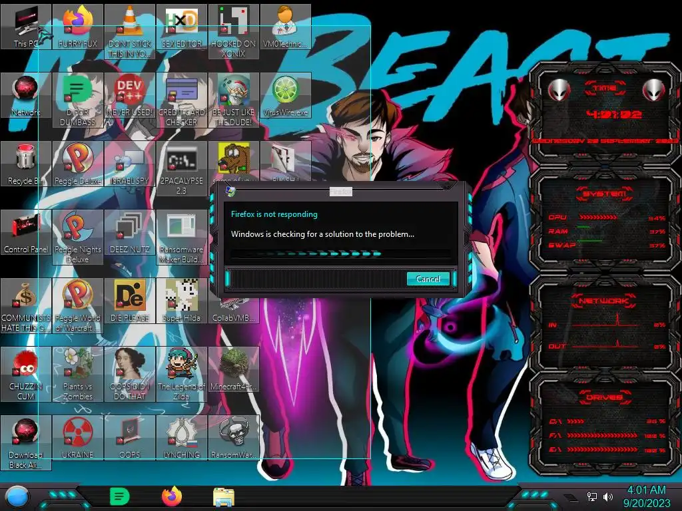The image size is (682, 511).
Task: Open the Minecraft4Fr grass block icon
Action: (234, 369)
